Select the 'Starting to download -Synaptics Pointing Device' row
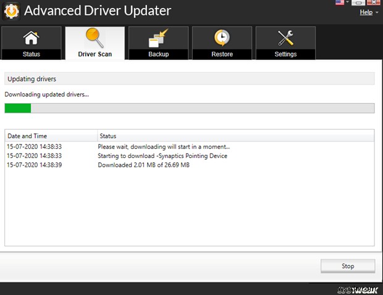383x295 pixels. 190,156
